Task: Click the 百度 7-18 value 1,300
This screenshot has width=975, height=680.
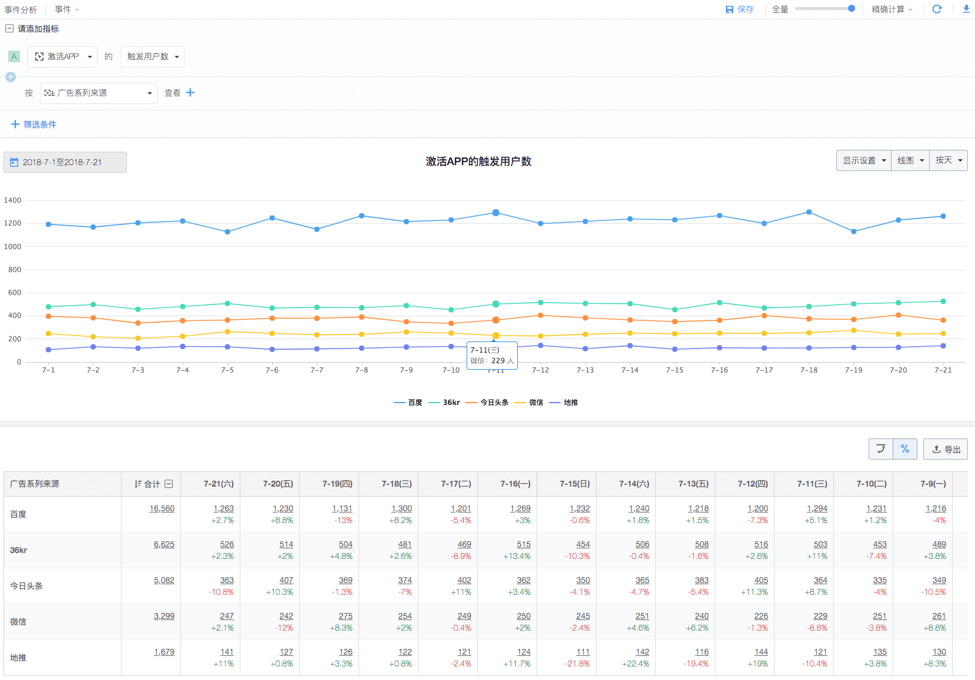Action: tap(401, 508)
